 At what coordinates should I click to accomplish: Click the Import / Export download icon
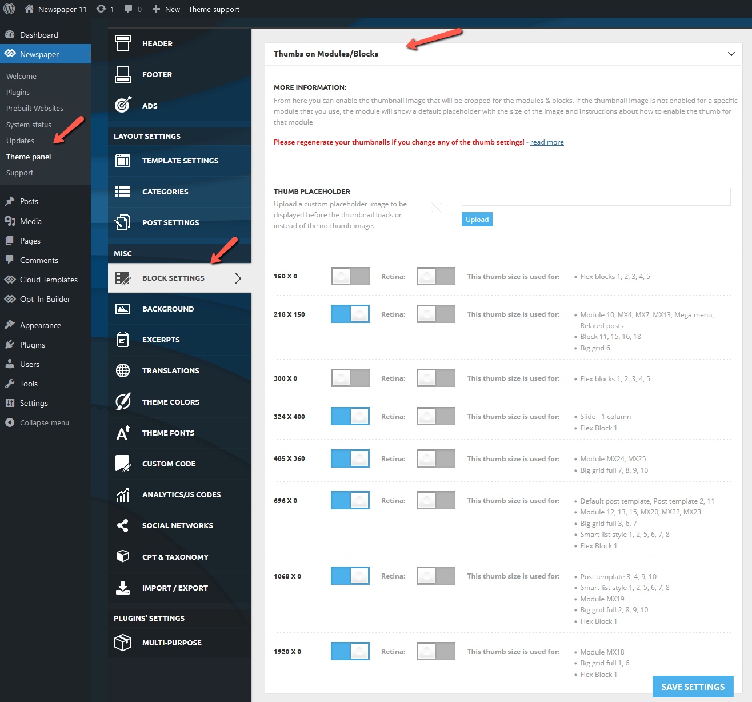click(123, 588)
